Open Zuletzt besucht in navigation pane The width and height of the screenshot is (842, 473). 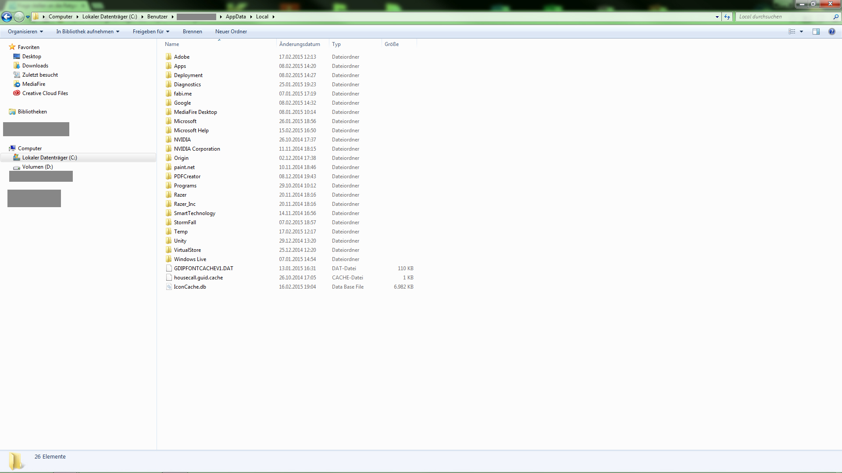pyautogui.click(x=40, y=75)
